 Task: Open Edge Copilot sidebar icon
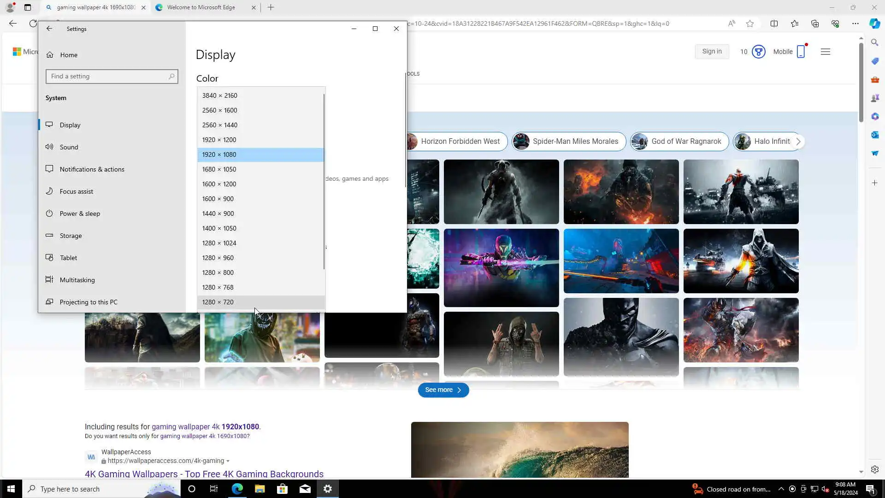pyautogui.click(x=874, y=24)
